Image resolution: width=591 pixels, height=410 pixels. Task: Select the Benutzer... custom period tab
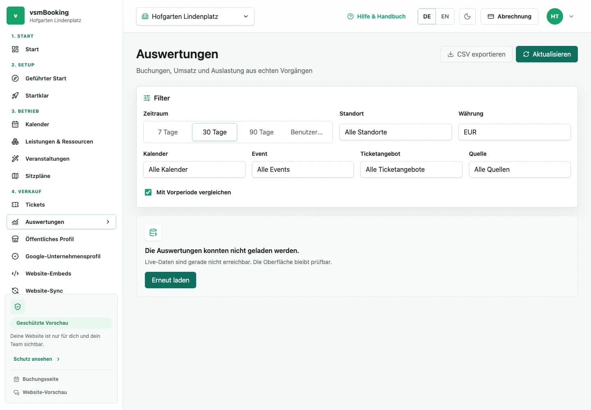[307, 132]
